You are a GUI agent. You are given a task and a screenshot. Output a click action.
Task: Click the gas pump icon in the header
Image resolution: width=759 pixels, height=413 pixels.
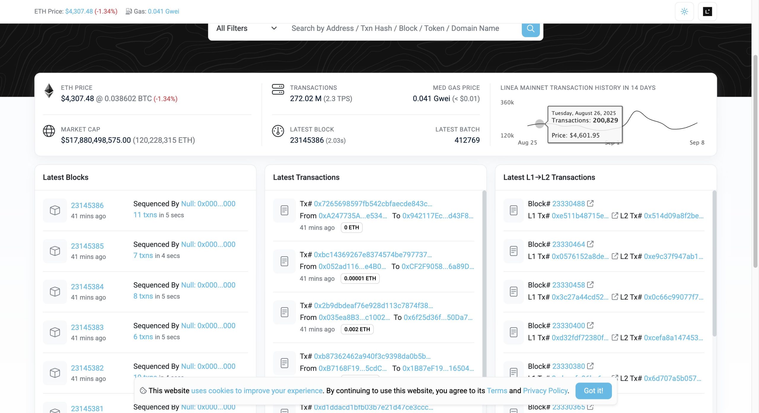128,11
